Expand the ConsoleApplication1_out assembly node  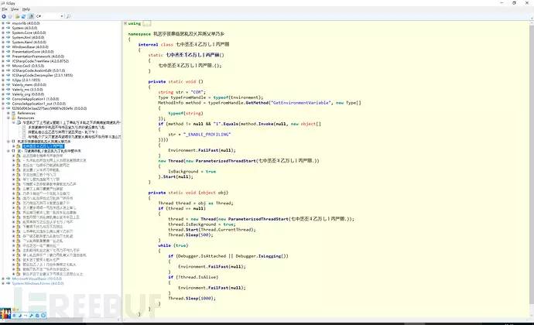3,104
